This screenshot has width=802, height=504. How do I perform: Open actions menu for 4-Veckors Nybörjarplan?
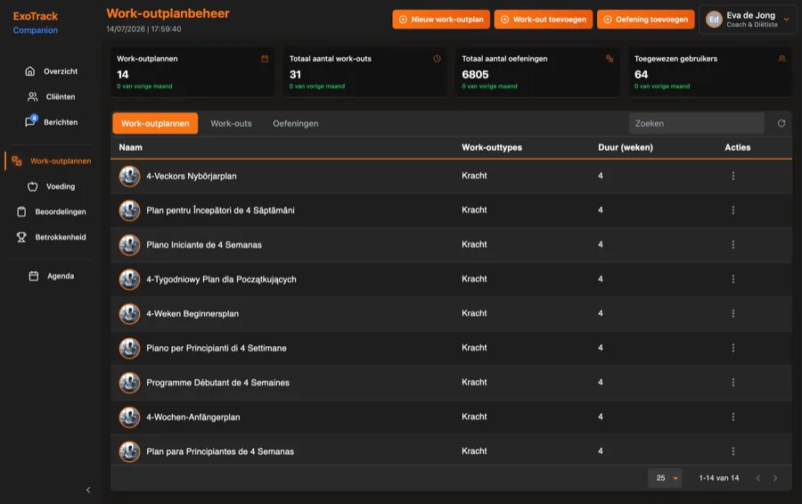tap(733, 176)
